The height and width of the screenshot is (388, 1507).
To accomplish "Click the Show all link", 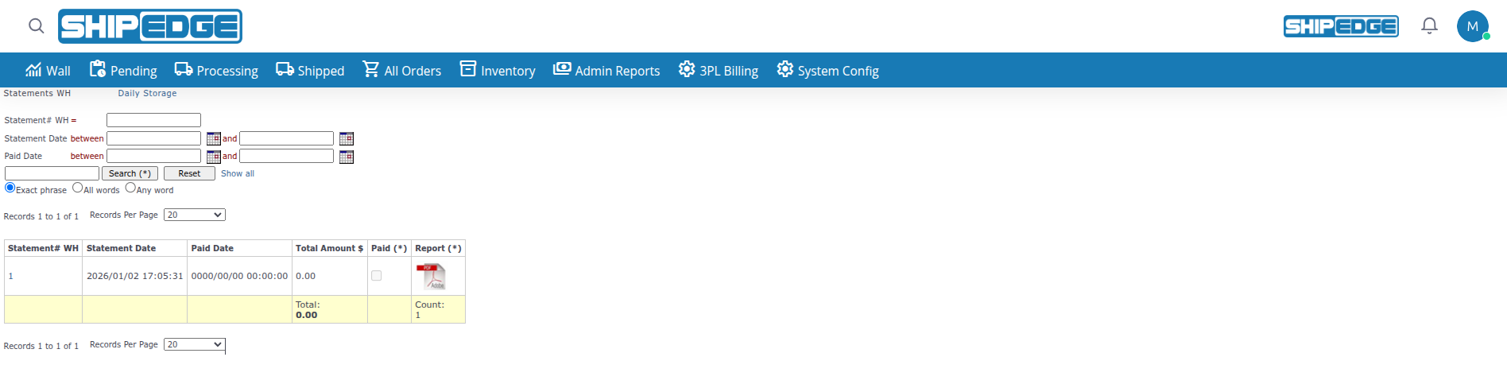I will pos(238,174).
